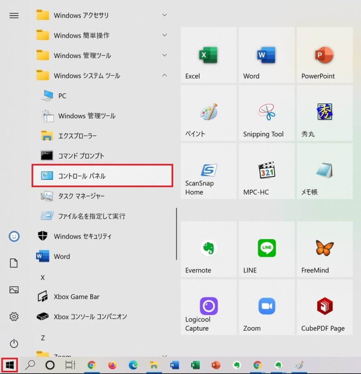This screenshot has height=374, width=361.
Task: Launch コマンド プロンプト
Action: coord(102,156)
